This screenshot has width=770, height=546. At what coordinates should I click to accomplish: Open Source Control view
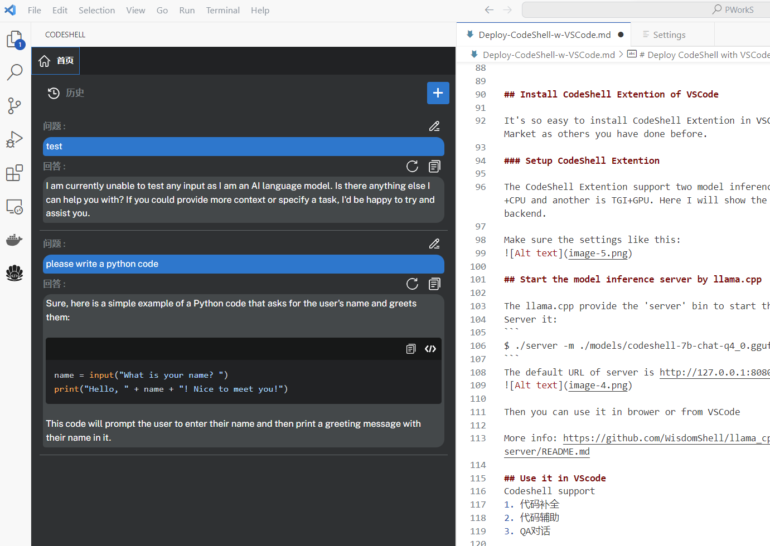(15, 106)
